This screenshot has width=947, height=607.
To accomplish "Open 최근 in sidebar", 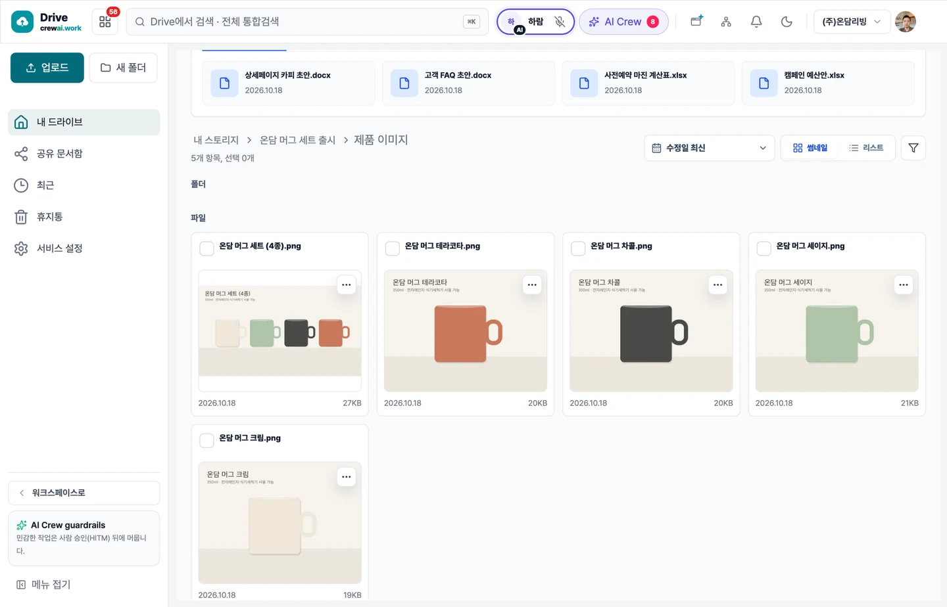I will tap(84, 185).
